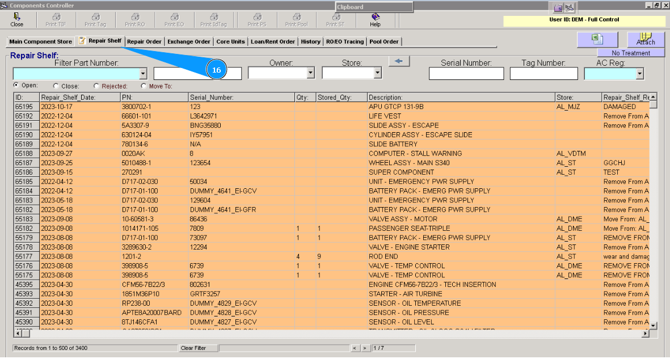
Task: Select the Rejected radio button
Action: coord(95,86)
